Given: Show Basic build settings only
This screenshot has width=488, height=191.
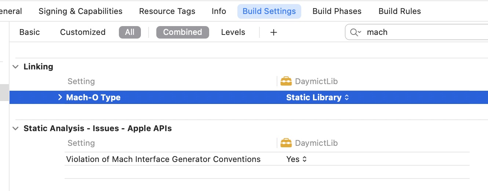Looking at the screenshot, I should click(30, 32).
